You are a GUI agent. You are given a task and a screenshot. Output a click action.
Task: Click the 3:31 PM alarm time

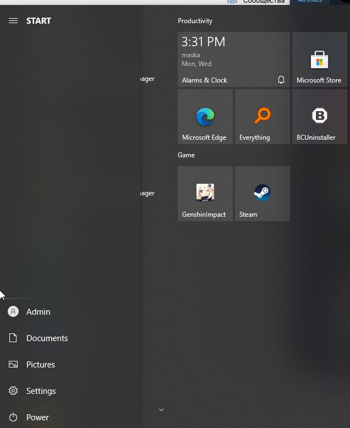(x=204, y=42)
